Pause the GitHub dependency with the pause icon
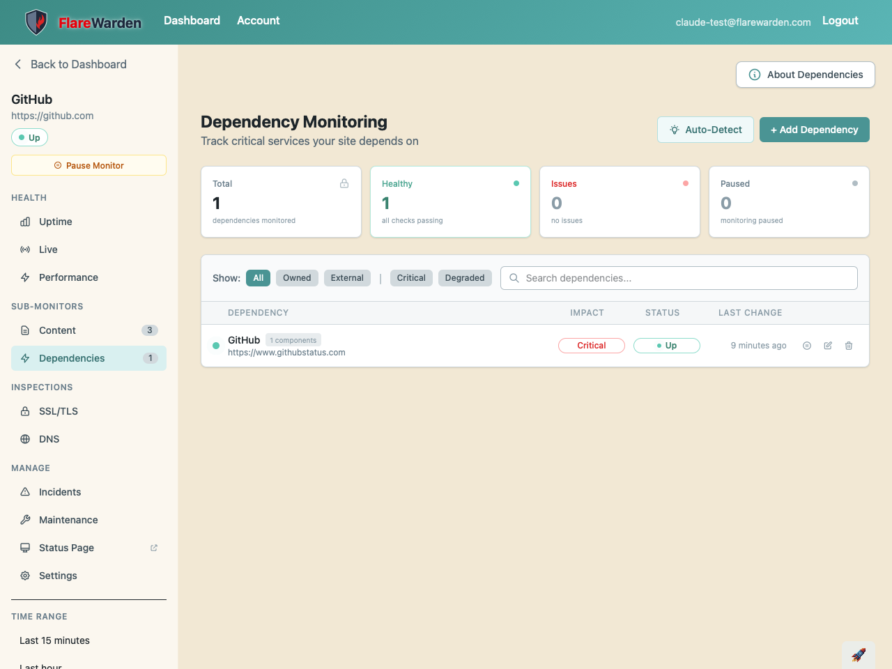892x669 pixels. coord(807,345)
